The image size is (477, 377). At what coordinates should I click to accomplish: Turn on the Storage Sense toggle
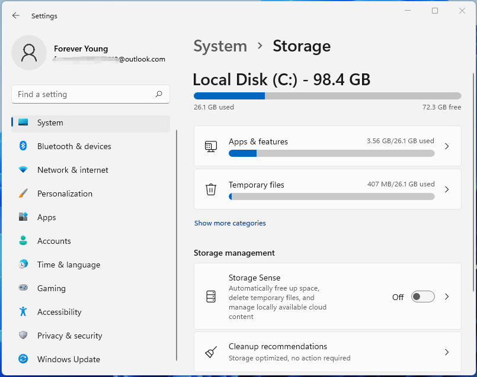coord(423,297)
